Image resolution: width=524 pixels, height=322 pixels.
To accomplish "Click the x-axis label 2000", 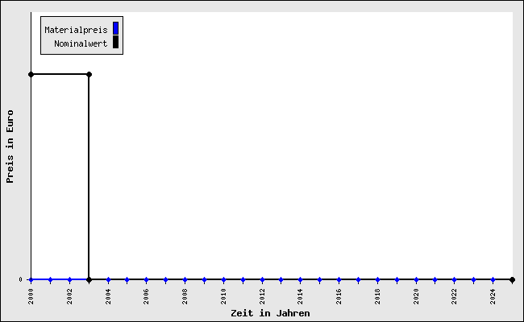I will pyautogui.click(x=31, y=296).
